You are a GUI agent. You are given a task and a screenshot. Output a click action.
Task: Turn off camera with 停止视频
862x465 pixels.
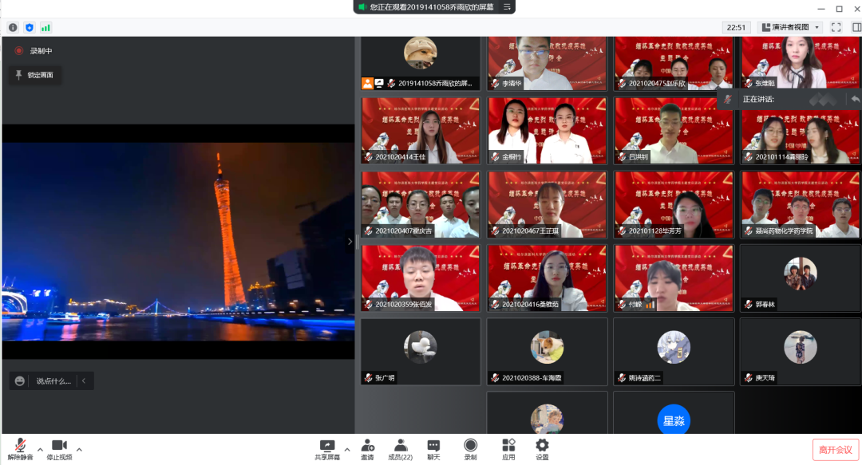pos(59,448)
